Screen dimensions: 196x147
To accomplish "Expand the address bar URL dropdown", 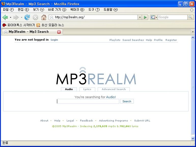I will (140, 17).
